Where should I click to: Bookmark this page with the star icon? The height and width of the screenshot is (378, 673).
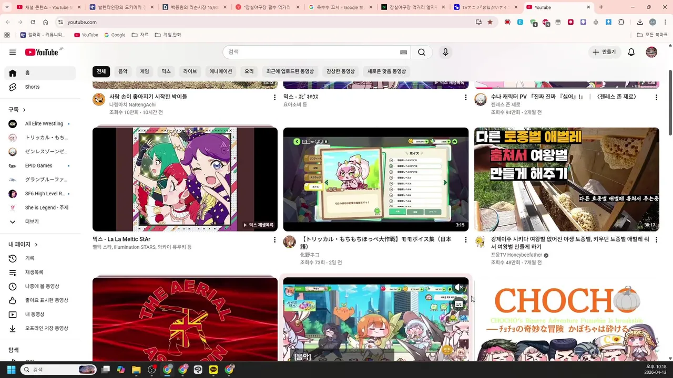(490, 22)
